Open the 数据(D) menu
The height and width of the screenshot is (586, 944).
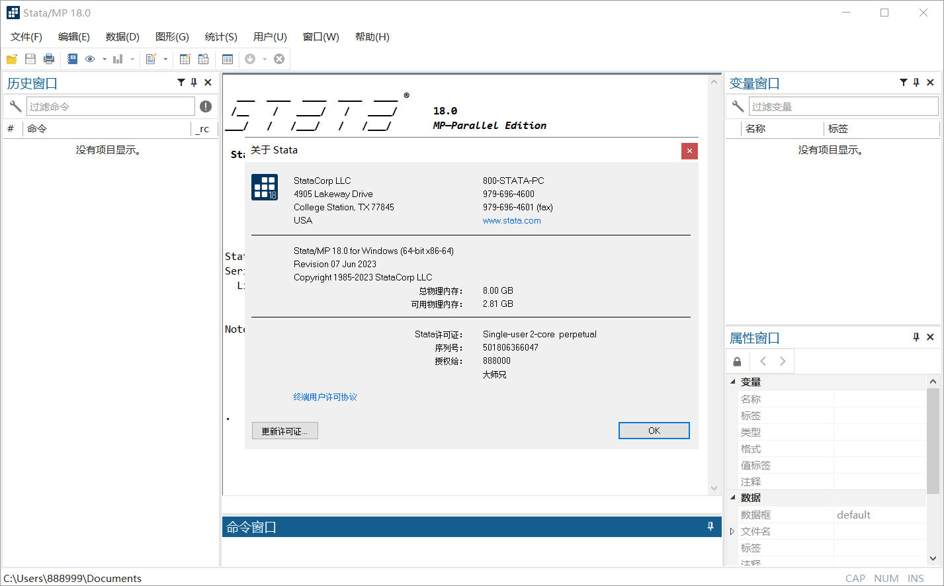click(x=122, y=37)
